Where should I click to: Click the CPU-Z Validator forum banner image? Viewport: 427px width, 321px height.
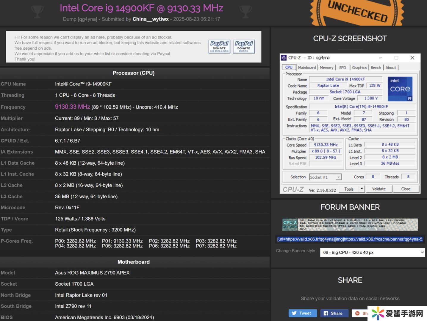coord(350,225)
